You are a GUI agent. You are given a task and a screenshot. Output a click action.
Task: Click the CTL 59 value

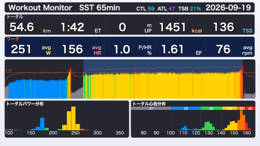pos(145,9)
